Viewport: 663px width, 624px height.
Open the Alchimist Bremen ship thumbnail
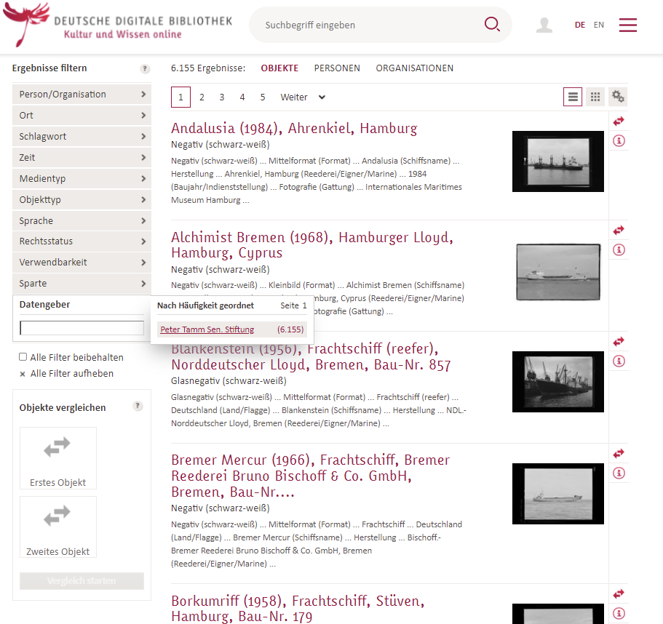tap(557, 272)
